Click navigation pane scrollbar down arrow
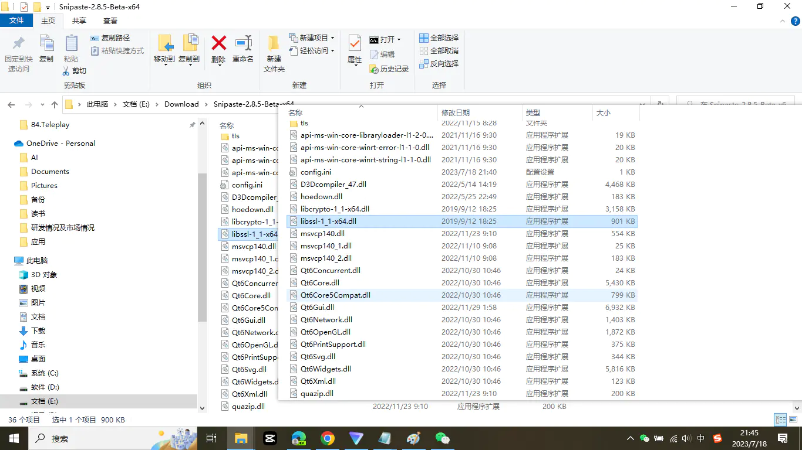Viewport: 802px width, 450px height. [203, 408]
